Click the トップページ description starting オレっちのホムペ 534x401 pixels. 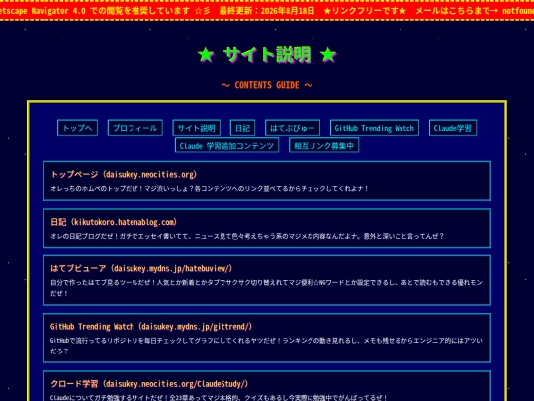point(210,188)
